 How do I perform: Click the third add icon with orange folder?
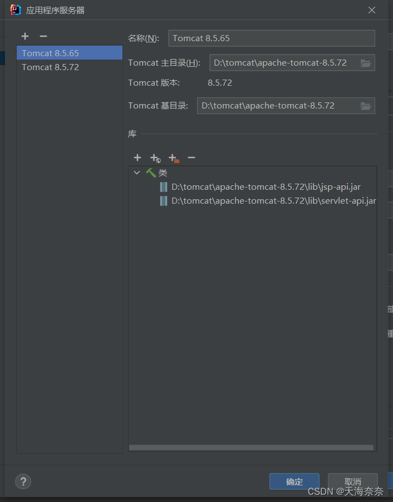173,158
